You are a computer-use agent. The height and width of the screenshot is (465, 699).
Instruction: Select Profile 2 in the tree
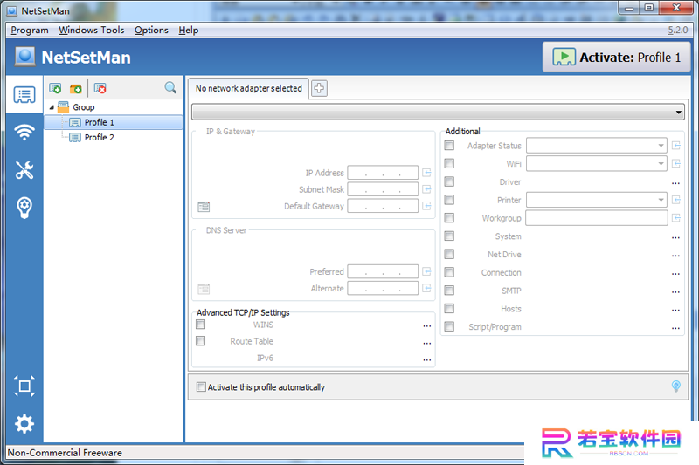pos(99,138)
